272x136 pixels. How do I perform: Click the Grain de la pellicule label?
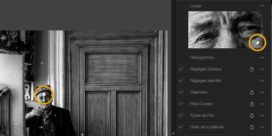tap(207, 127)
